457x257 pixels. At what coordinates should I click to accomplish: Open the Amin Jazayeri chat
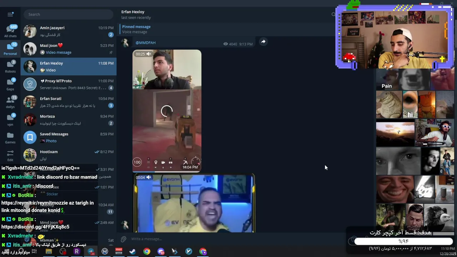[x=69, y=31]
